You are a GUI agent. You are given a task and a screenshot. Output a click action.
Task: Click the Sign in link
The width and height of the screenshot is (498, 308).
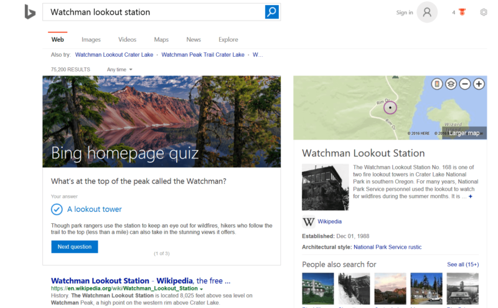(404, 12)
